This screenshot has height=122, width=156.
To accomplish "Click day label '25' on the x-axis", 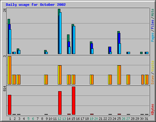I will tap(119, 119).
